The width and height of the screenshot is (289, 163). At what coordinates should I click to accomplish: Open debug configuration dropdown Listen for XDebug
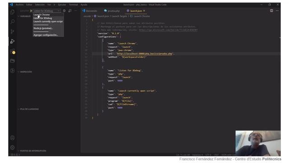47,11
